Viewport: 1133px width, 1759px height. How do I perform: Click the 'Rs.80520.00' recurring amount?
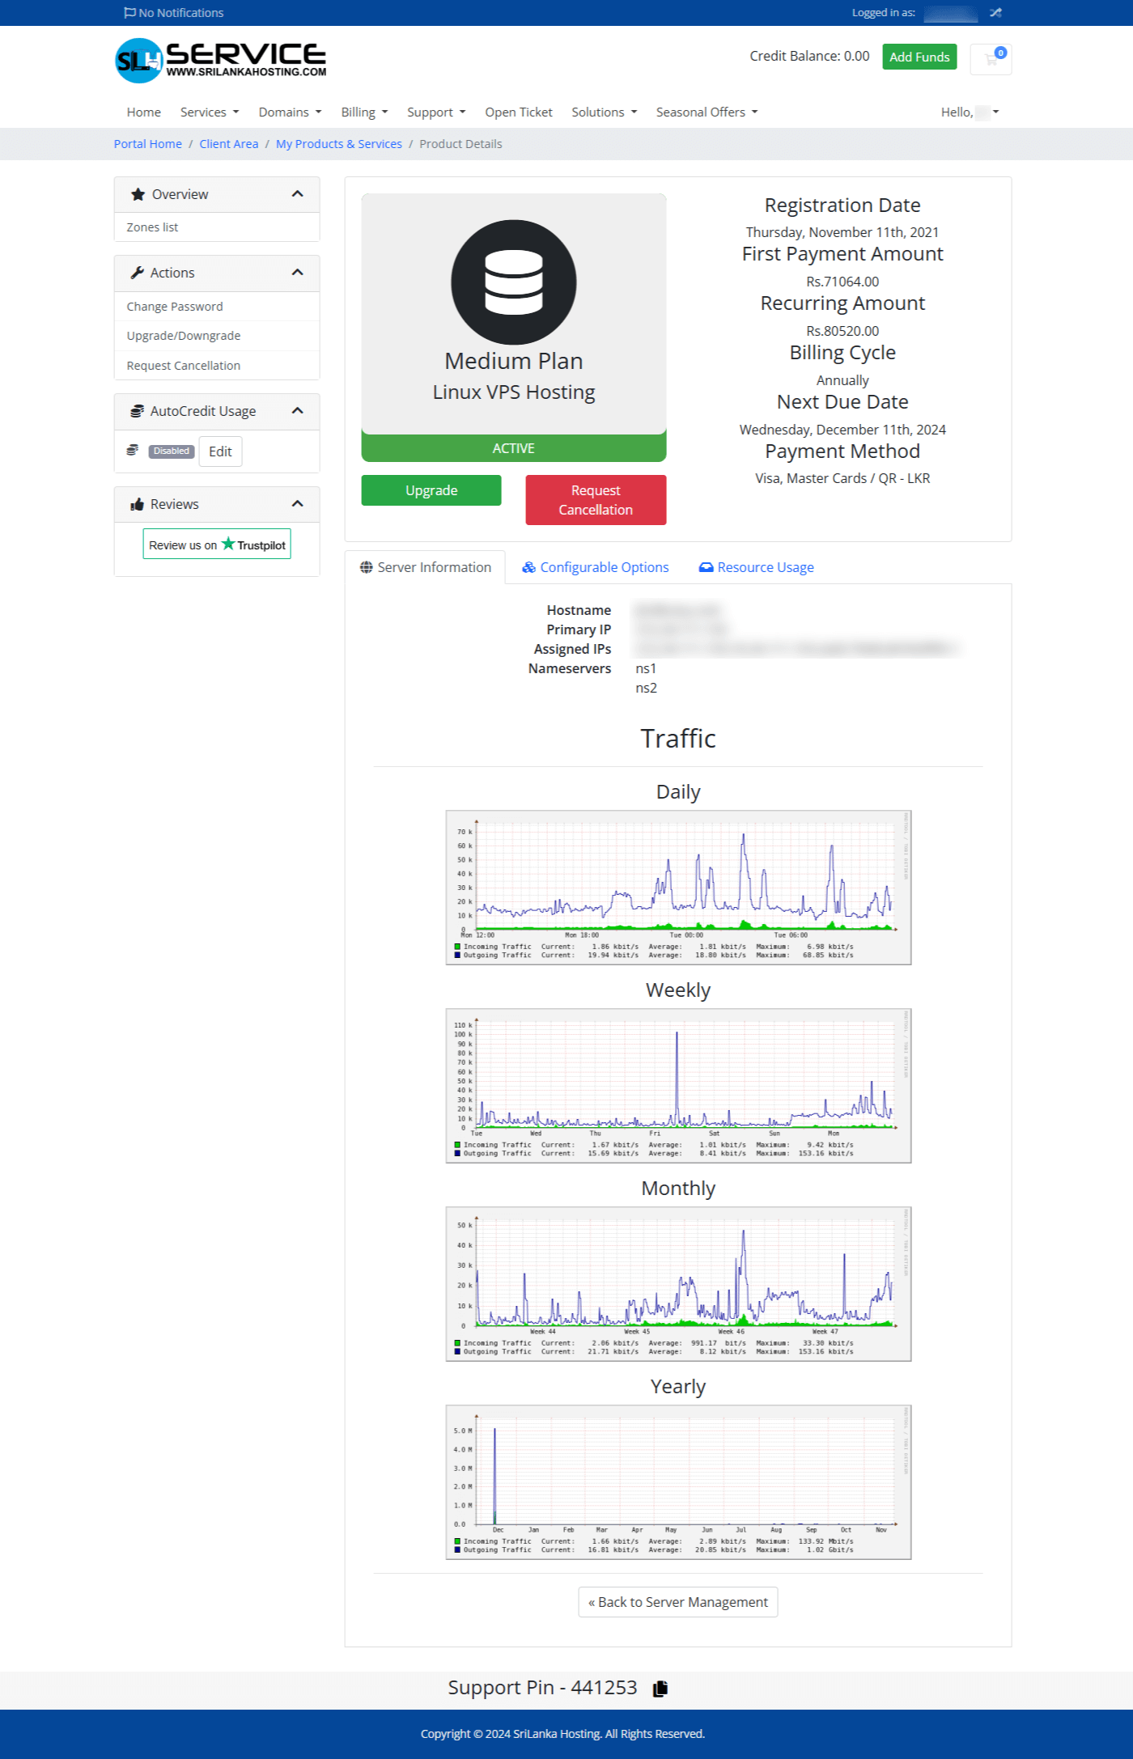coord(842,331)
